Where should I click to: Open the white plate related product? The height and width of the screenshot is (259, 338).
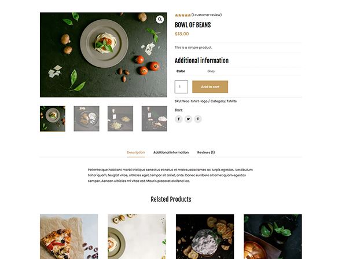[137, 236]
